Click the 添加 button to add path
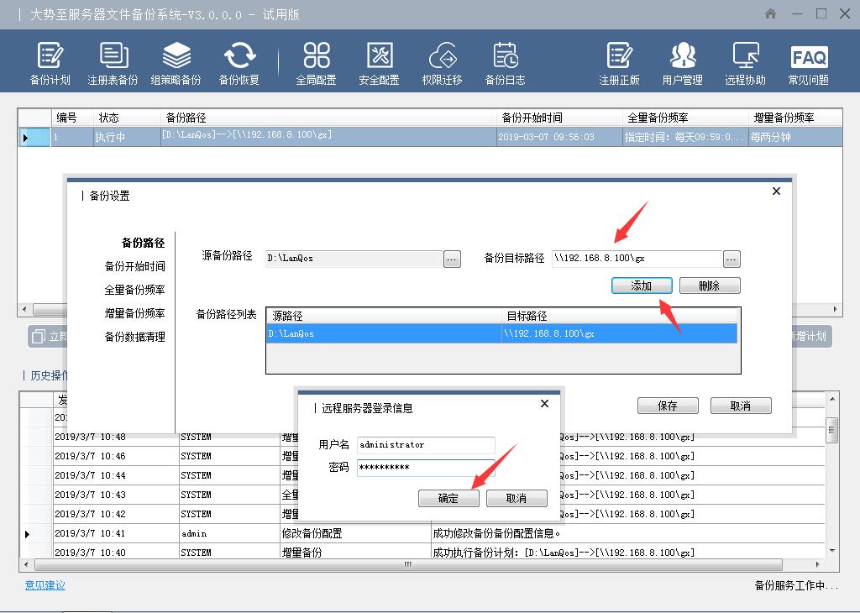This screenshot has width=860, height=613. point(642,286)
